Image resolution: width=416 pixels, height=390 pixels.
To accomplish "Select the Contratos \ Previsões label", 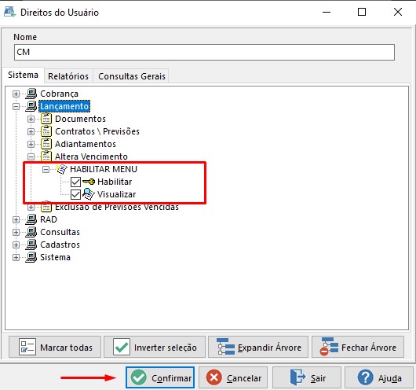I will click(x=97, y=131).
